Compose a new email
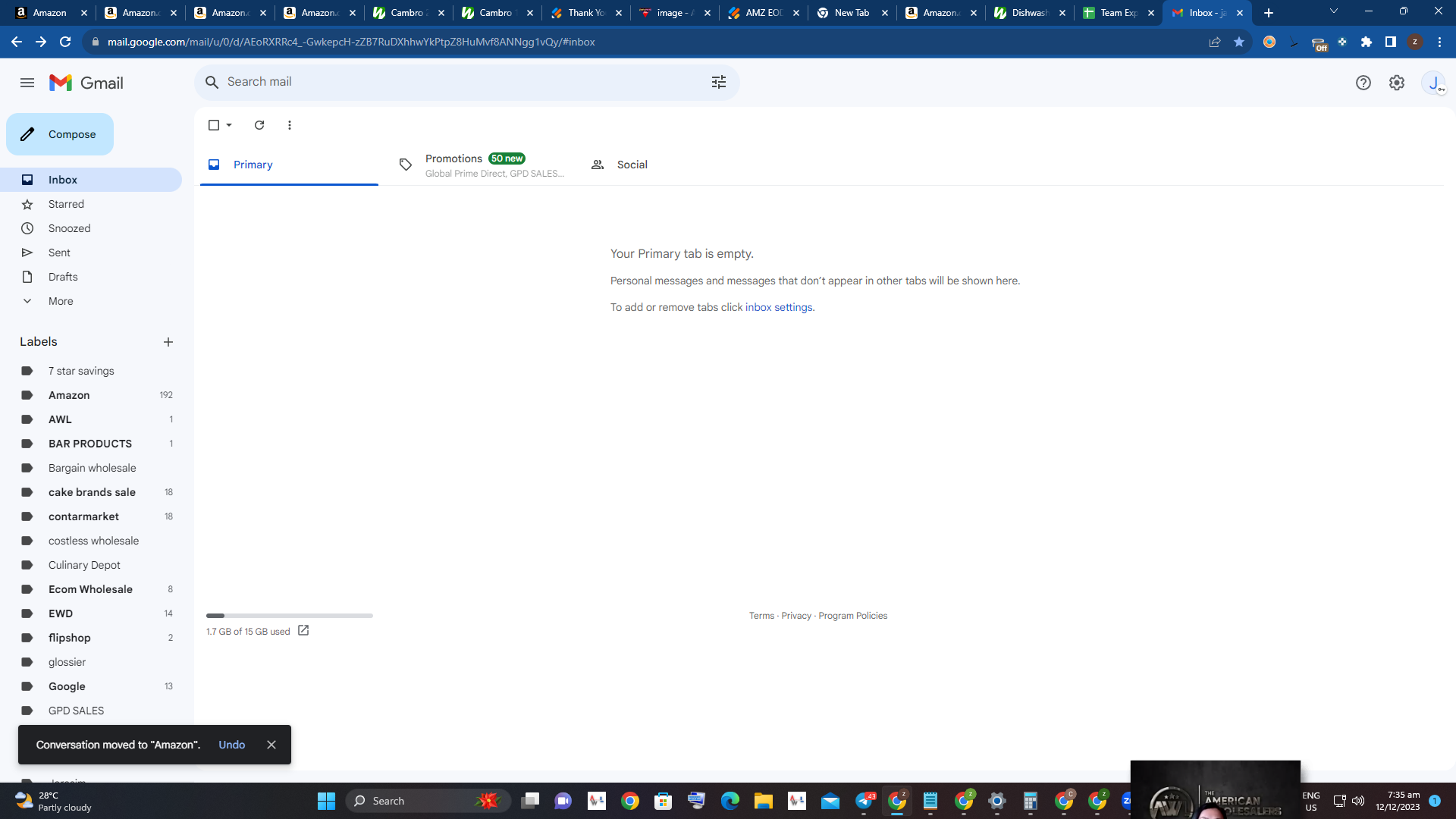This screenshot has height=819, width=1456. pyautogui.click(x=60, y=134)
